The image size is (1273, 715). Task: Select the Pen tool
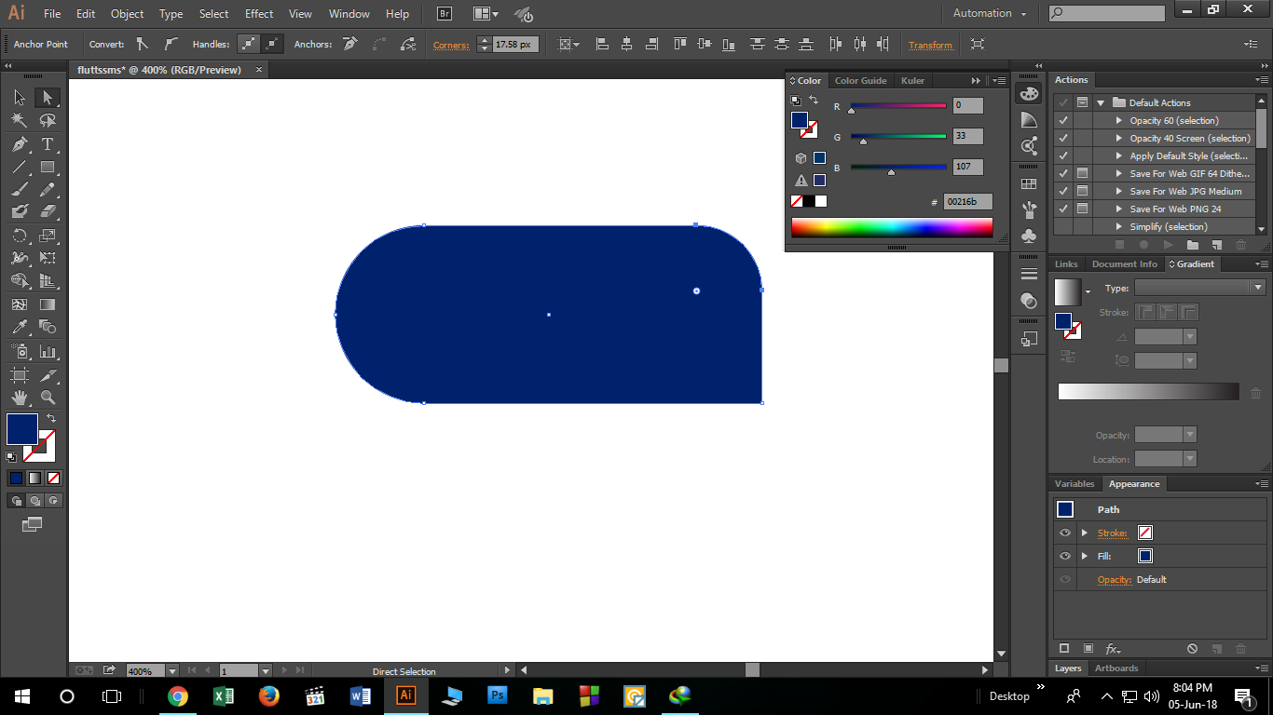tap(20, 144)
